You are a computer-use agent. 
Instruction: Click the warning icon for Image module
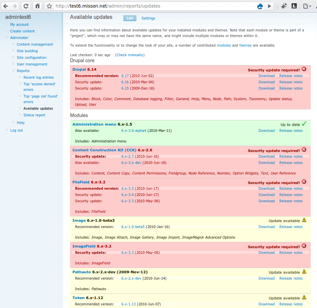point(304,220)
